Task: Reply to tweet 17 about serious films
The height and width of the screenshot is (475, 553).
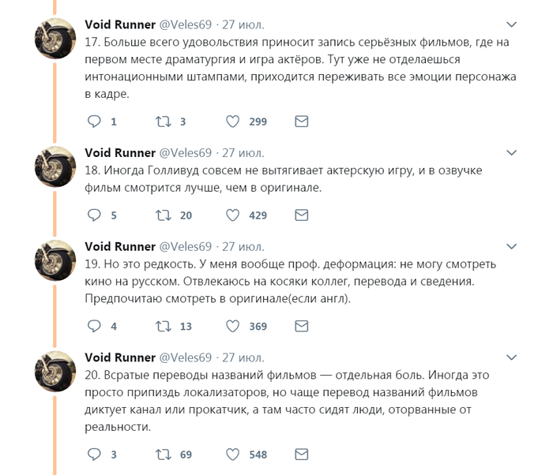Action: pos(94,122)
